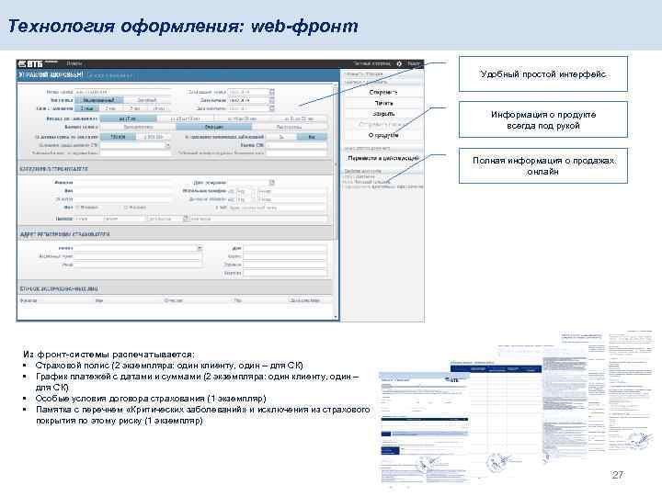Select second payment period option
662x496 pixels.
click(x=185, y=118)
